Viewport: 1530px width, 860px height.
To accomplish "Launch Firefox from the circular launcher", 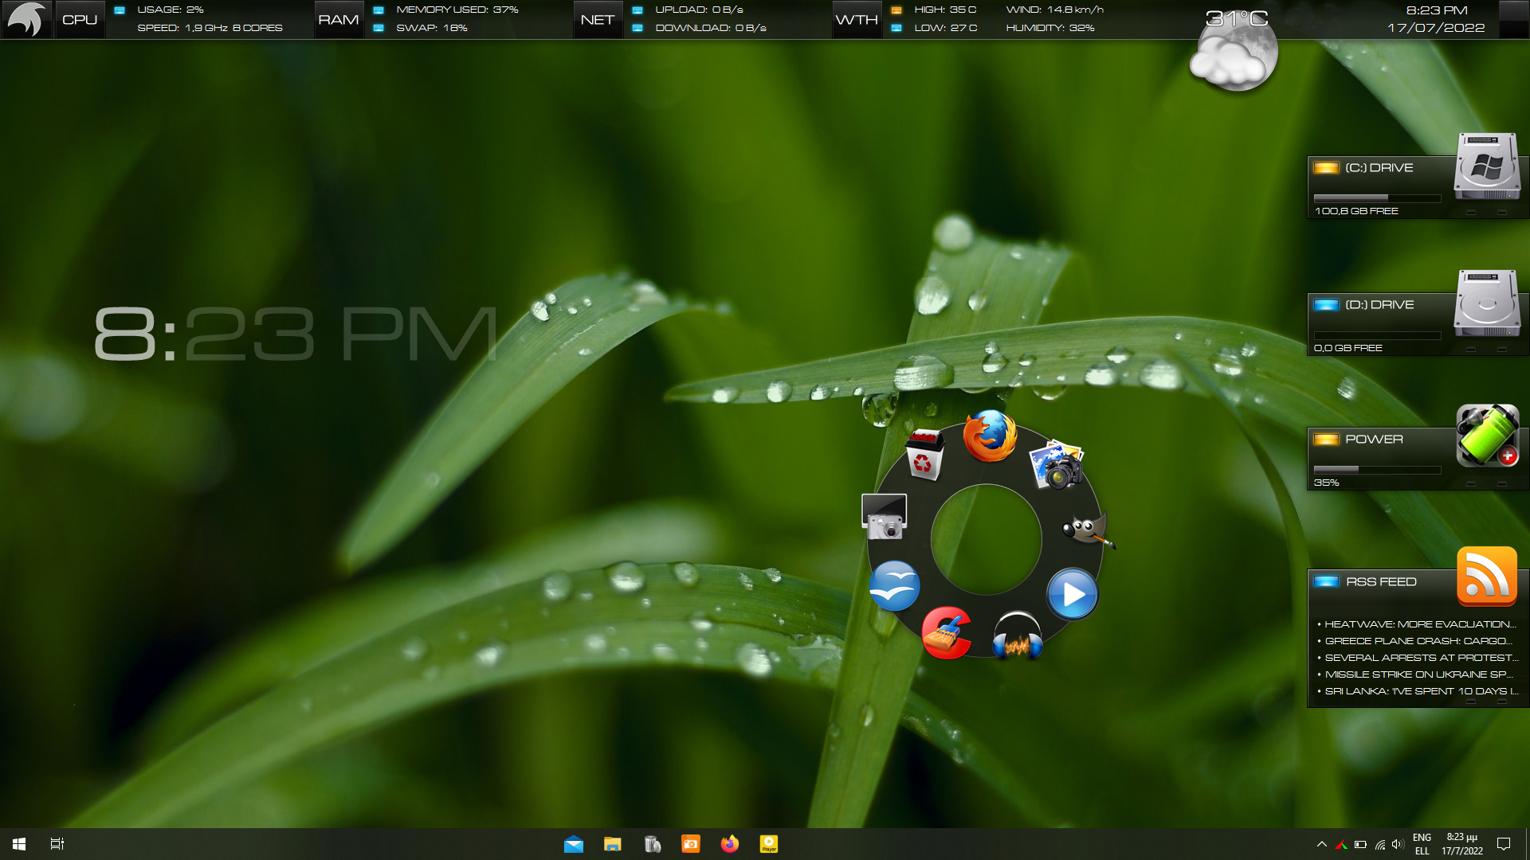I will 991,436.
